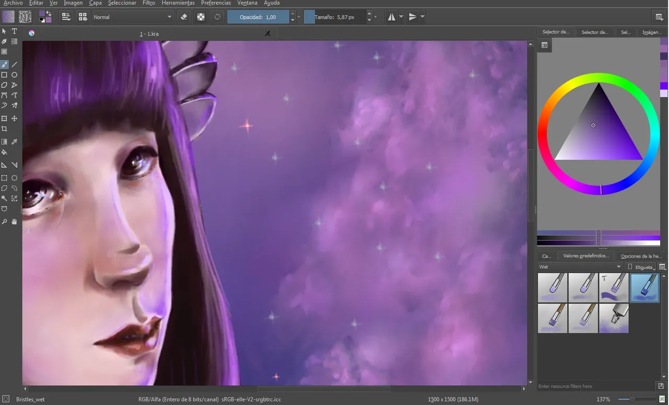Select the zoom magnifier tool
The width and height of the screenshot is (669, 405).
[x=4, y=222]
